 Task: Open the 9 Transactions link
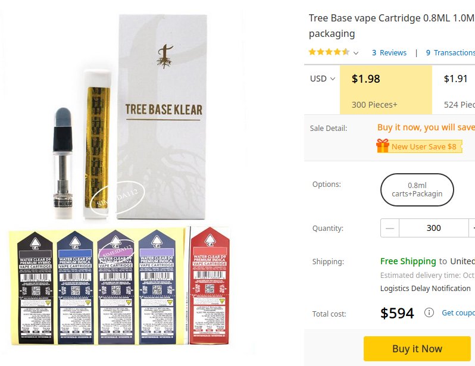pos(450,53)
